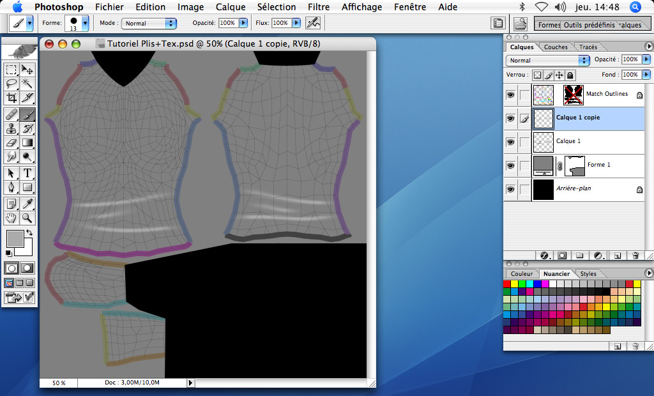
Task: Select the Slice tool
Action: click(x=27, y=98)
